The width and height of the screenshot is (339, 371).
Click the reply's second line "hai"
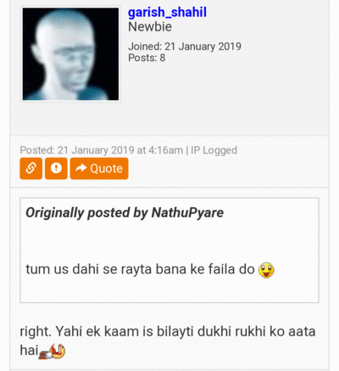[29, 351]
